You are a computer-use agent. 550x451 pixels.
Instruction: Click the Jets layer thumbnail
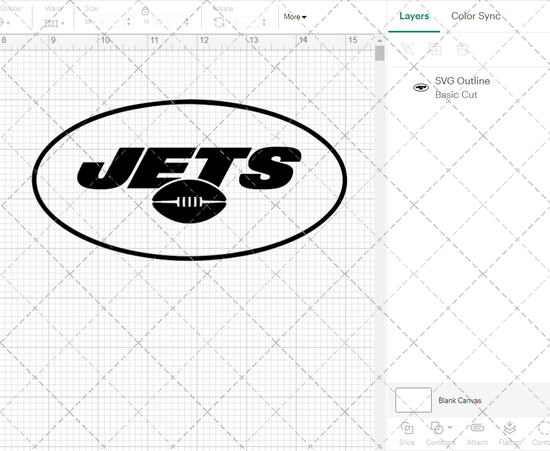pos(421,88)
